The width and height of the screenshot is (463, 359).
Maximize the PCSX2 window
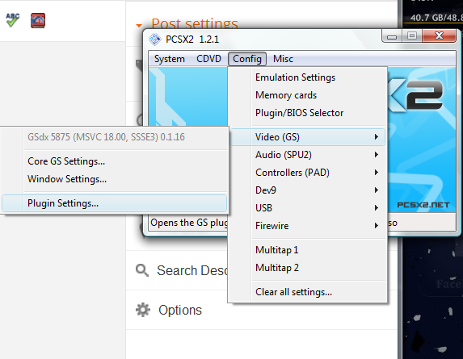coord(412,36)
